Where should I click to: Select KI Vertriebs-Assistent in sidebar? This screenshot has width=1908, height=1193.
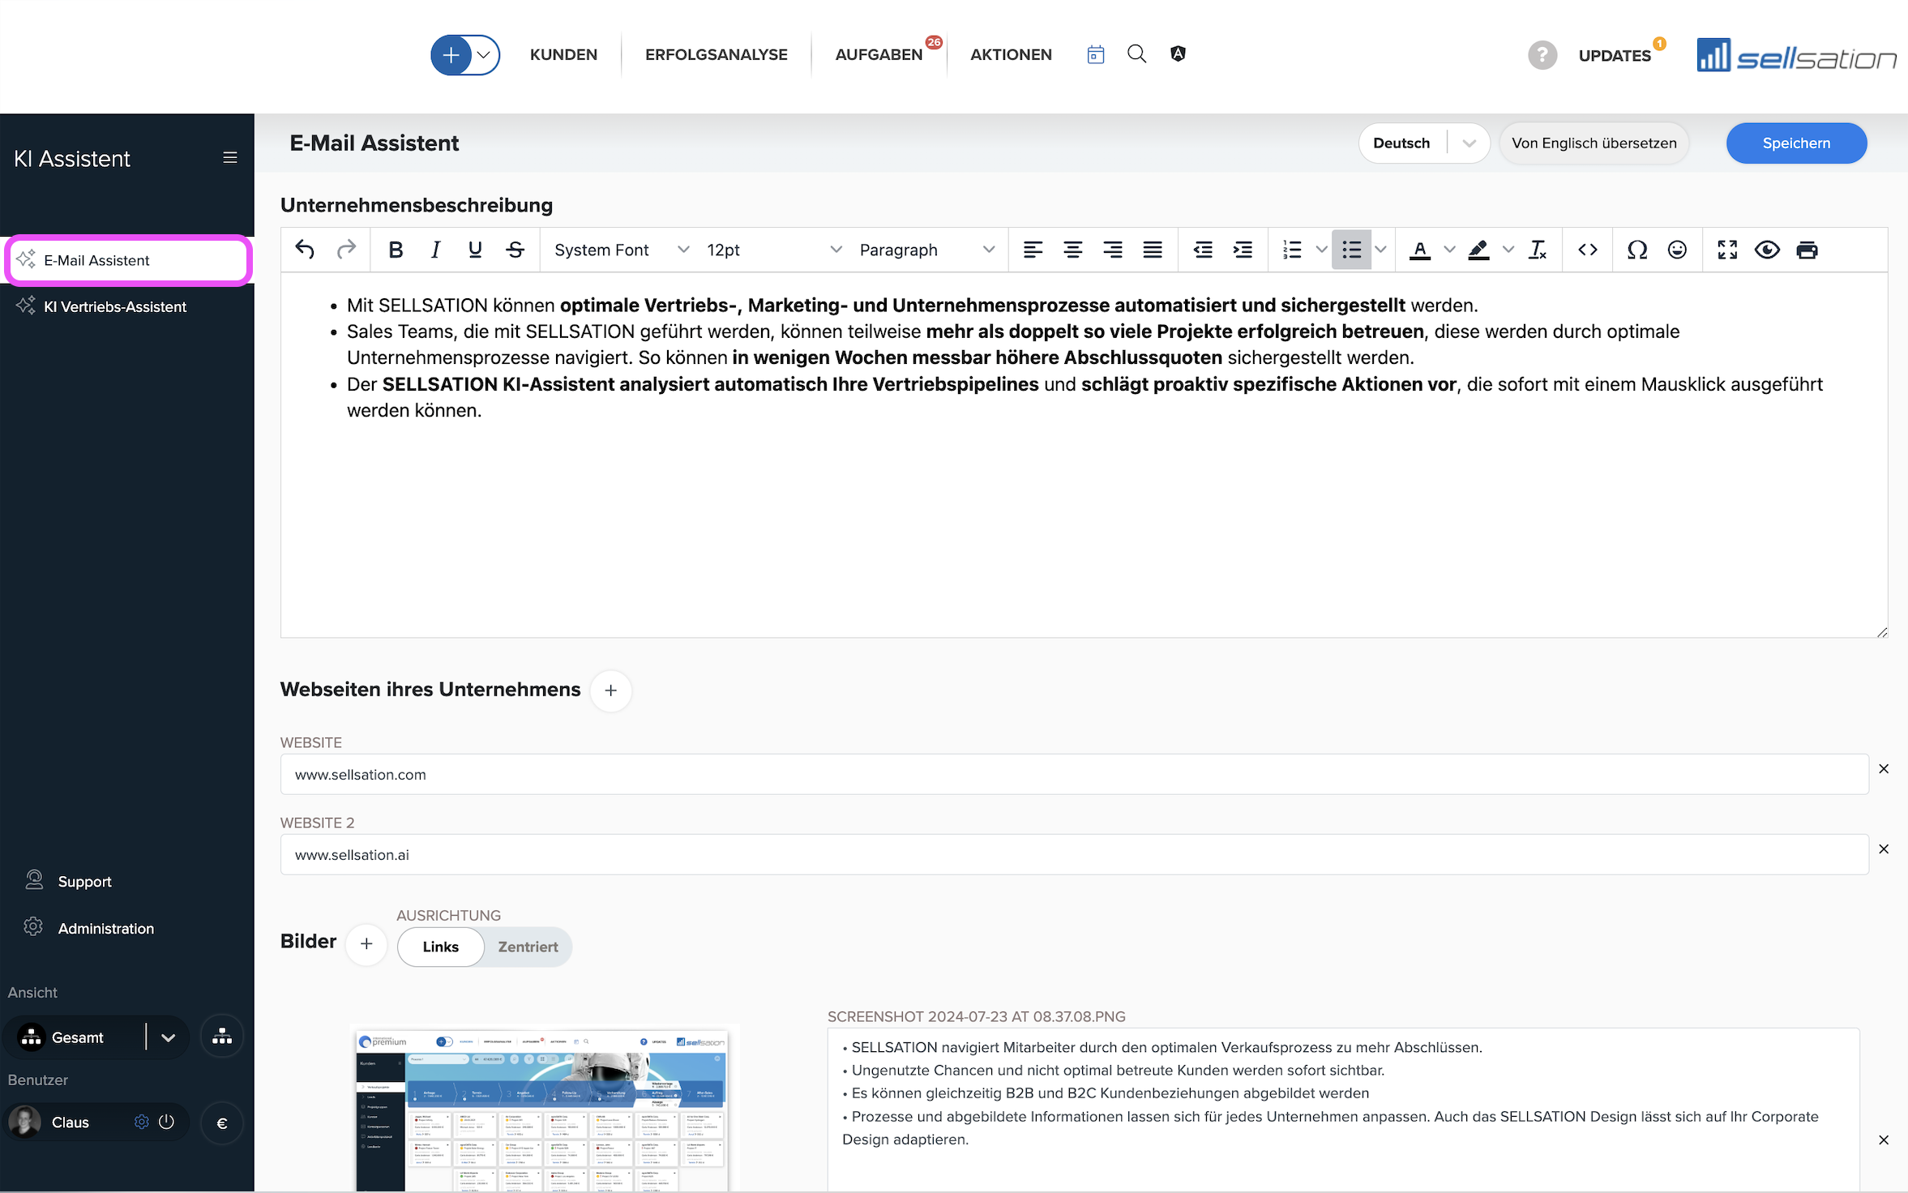point(127,307)
